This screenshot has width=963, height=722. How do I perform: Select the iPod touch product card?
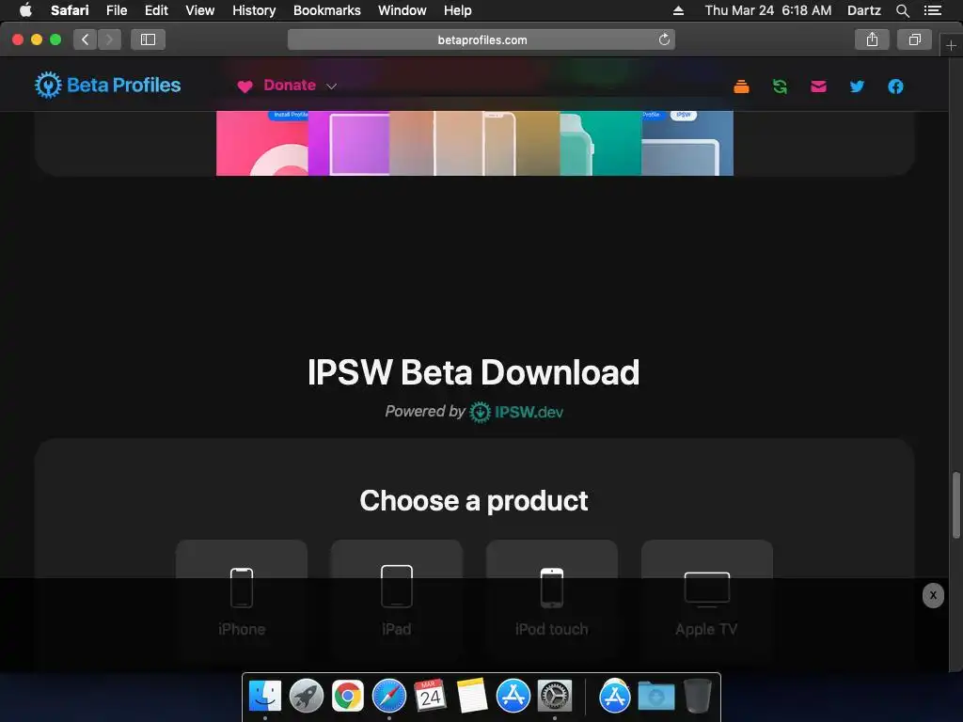tap(551, 600)
